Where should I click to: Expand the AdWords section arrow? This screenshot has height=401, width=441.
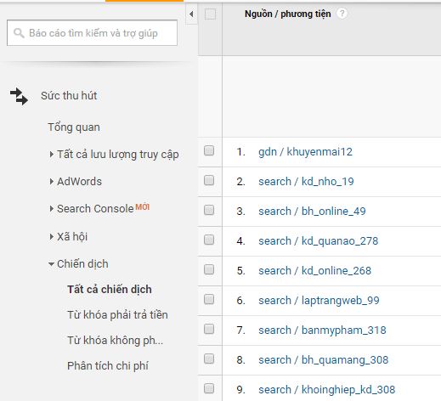point(51,181)
